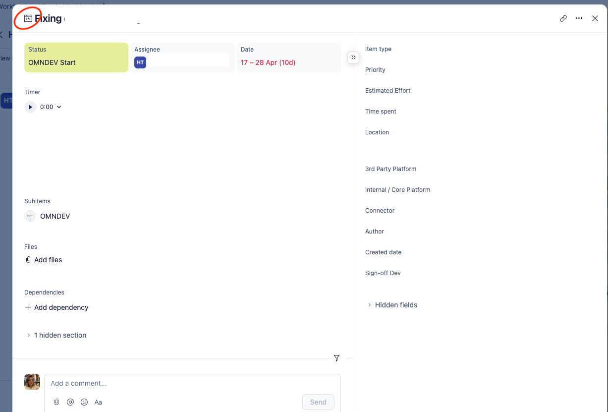This screenshot has width=608, height=412.
Task: Open the 17 – 28 Apr date field
Action: pyautogui.click(x=289, y=58)
